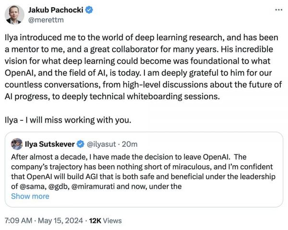The height and width of the screenshot is (230, 288).
Task: Open the three-dot more options menu
Action: tap(278, 10)
